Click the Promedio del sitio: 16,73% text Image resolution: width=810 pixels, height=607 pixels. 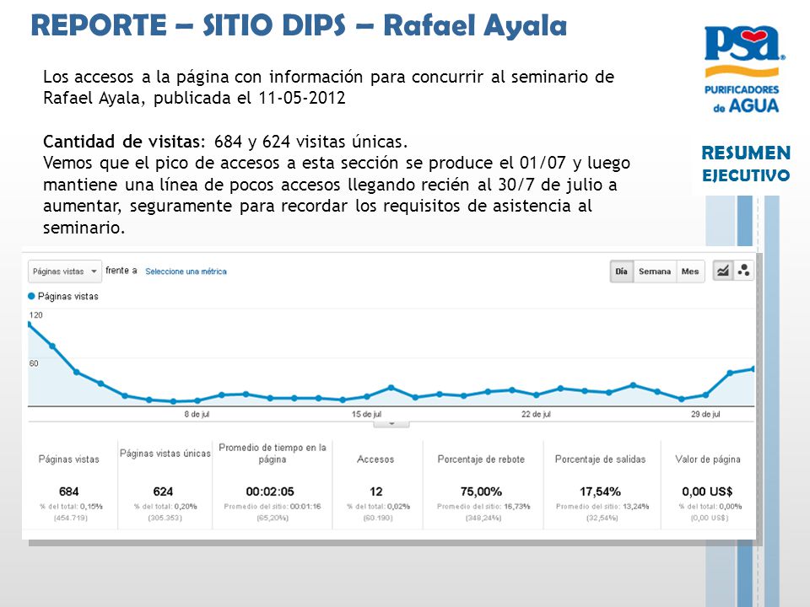[x=483, y=507]
